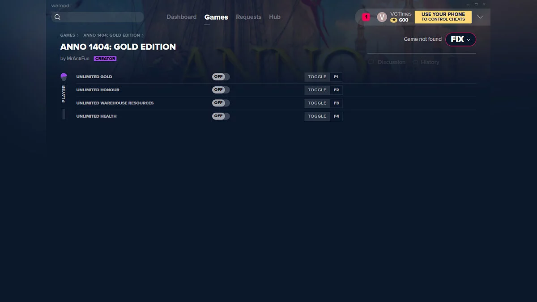Click the History clock icon

[415, 62]
